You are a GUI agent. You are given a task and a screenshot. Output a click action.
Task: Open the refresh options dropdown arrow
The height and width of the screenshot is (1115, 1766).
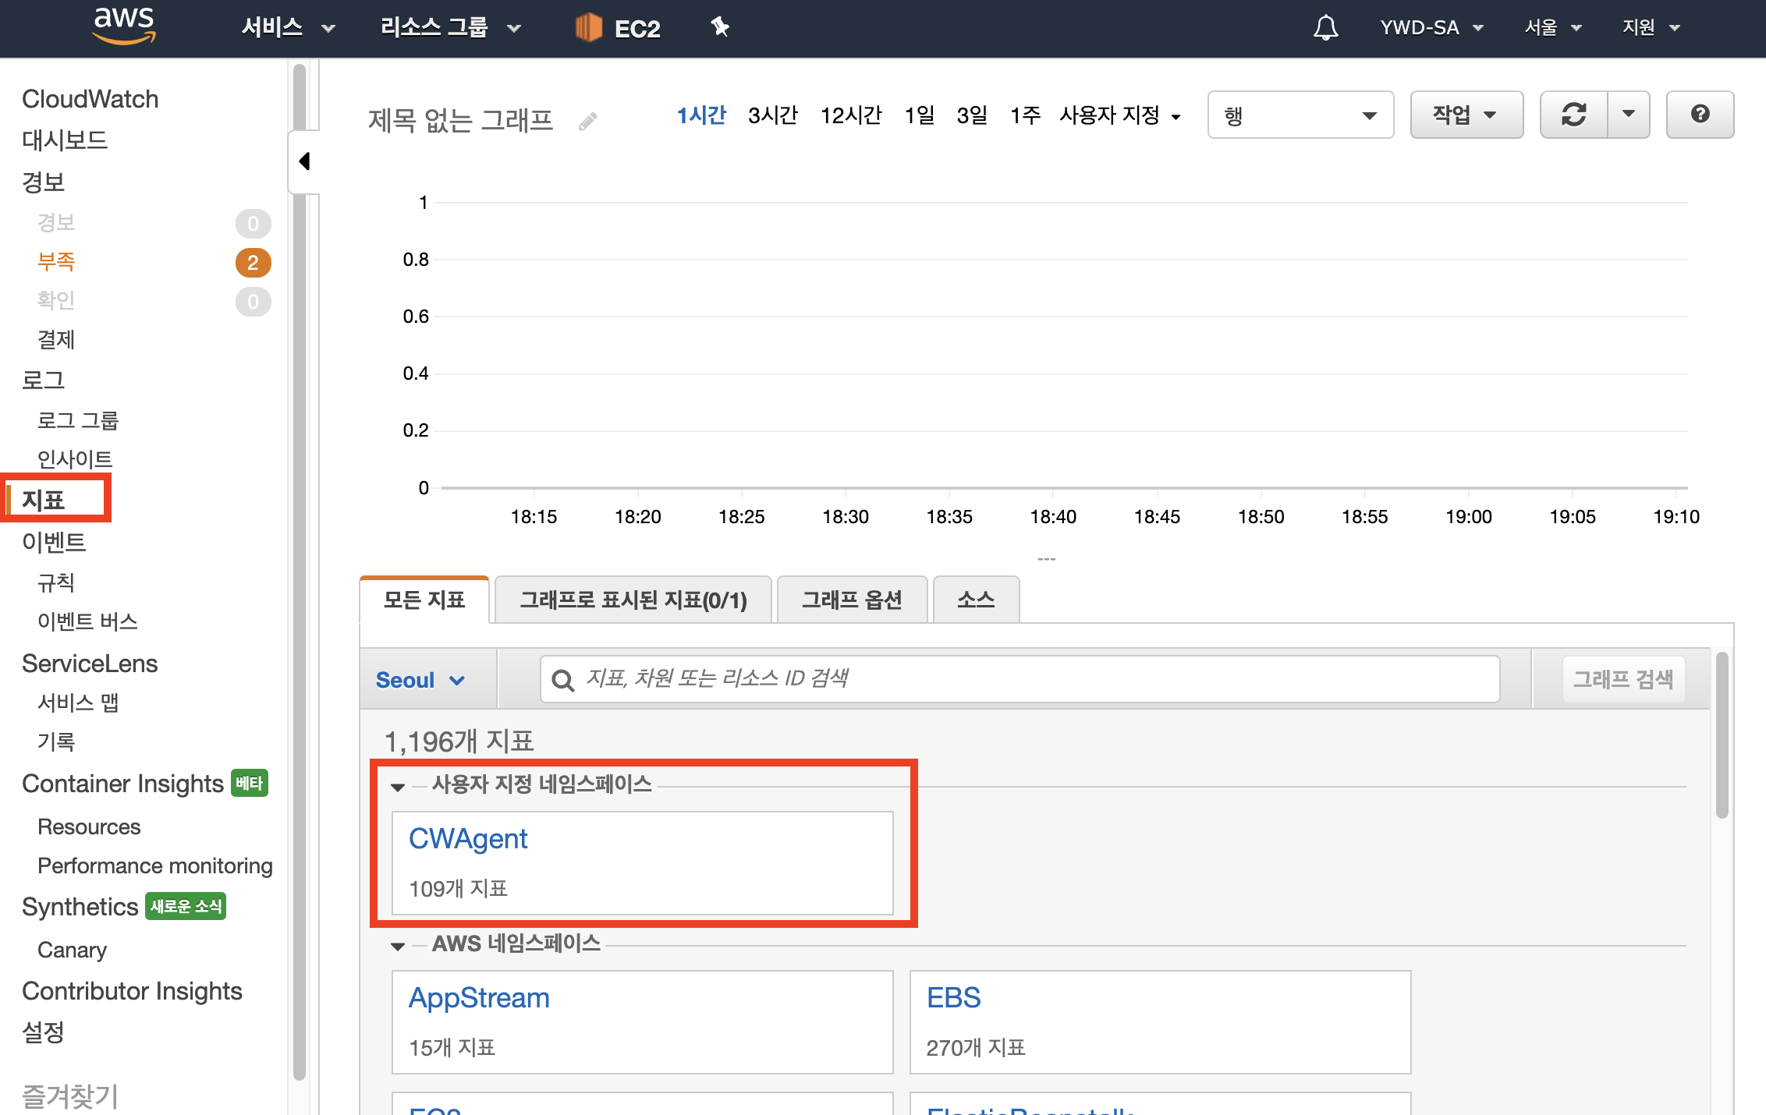point(1629,115)
